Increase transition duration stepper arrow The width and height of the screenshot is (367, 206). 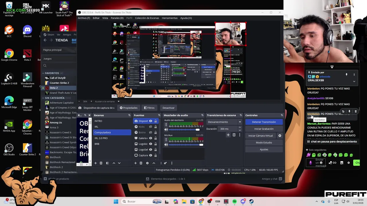click(240, 128)
